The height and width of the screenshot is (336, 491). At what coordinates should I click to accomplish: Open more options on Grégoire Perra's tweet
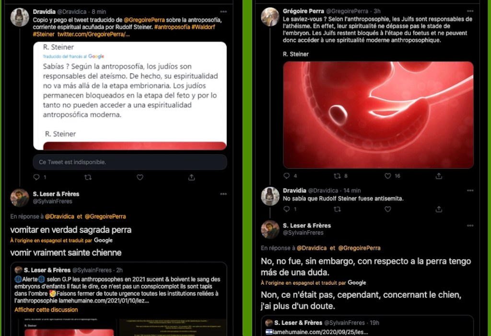click(x=470, y=11)
